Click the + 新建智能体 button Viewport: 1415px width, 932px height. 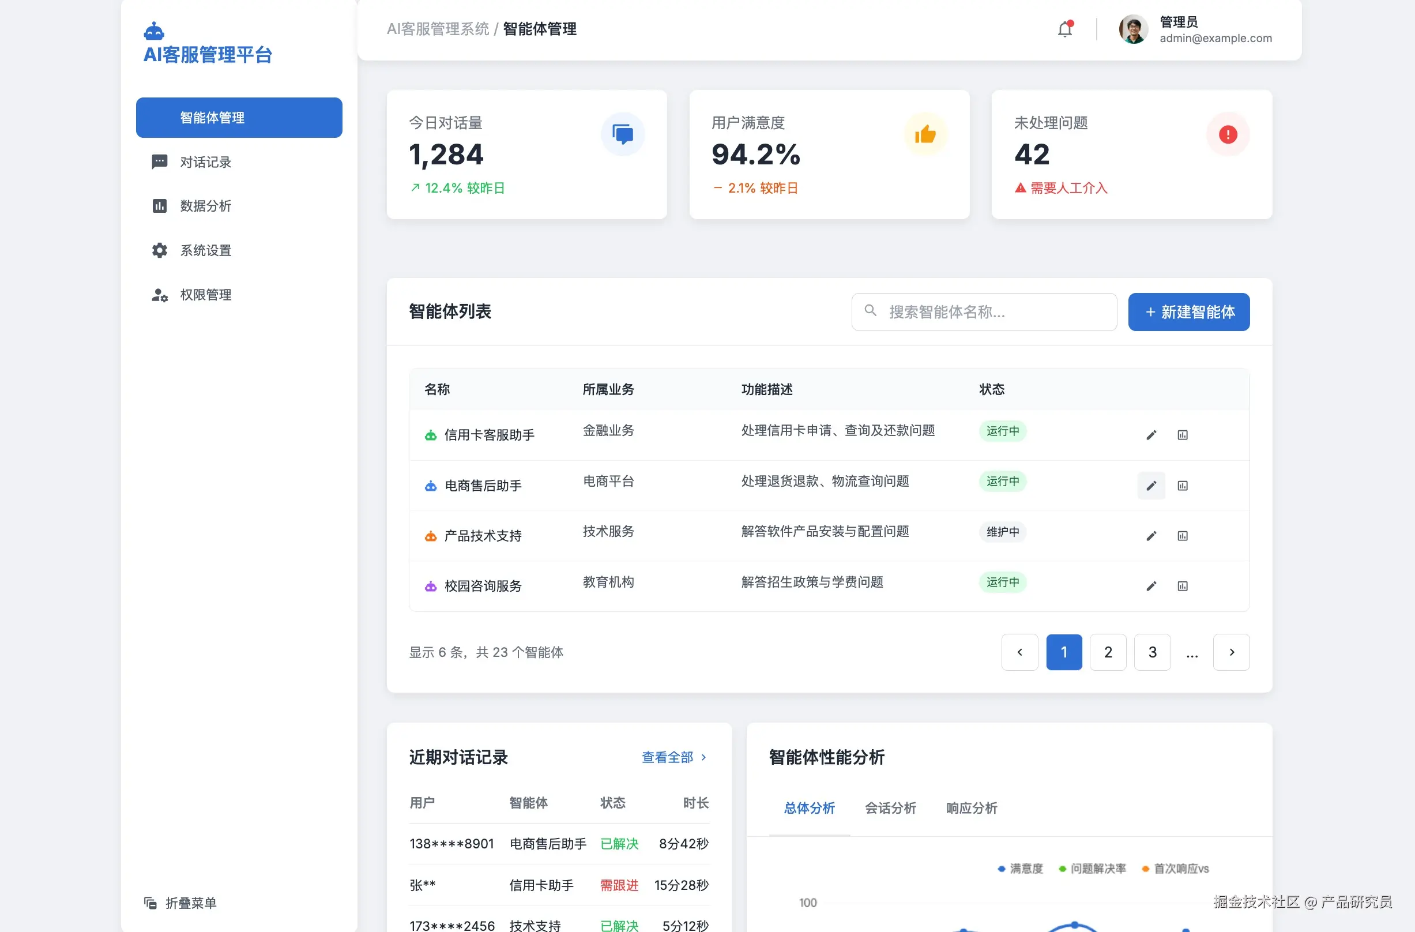[x=1188, y=311]
